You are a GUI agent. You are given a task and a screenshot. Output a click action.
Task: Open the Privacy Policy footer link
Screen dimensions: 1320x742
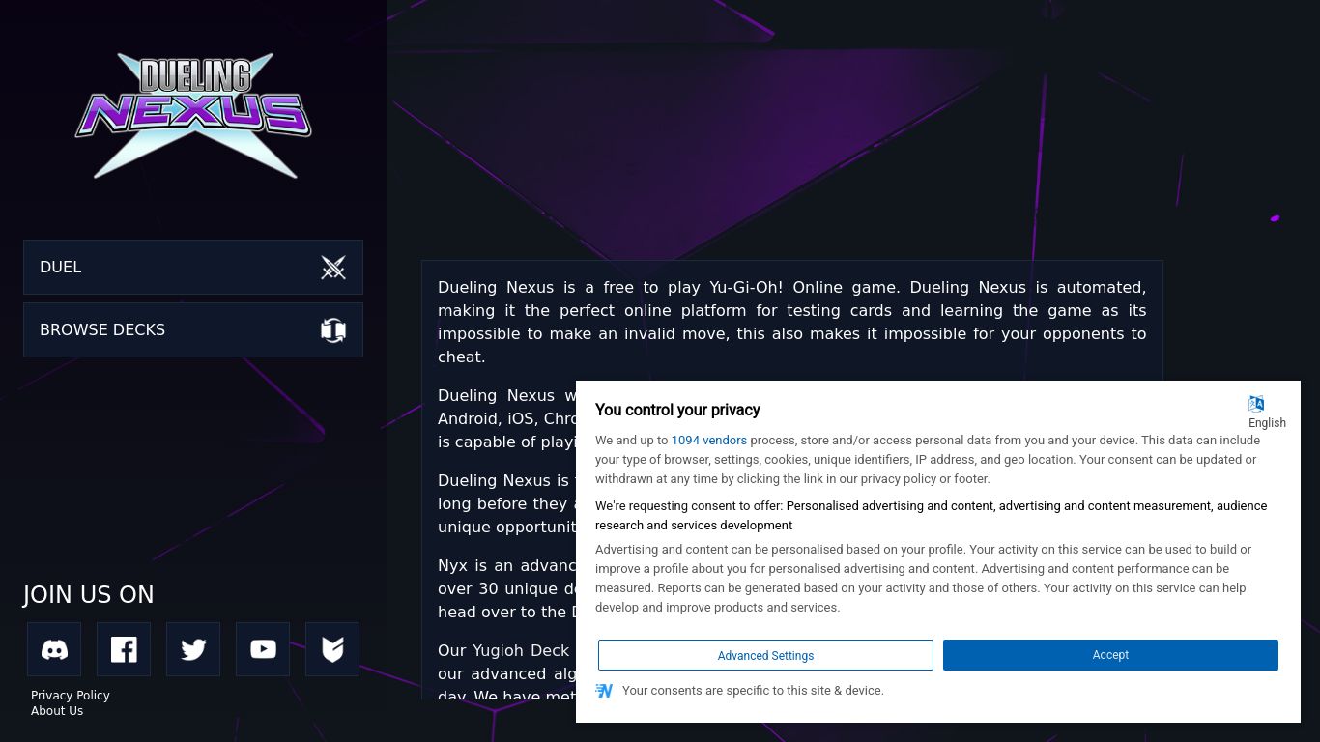point(70,695)
